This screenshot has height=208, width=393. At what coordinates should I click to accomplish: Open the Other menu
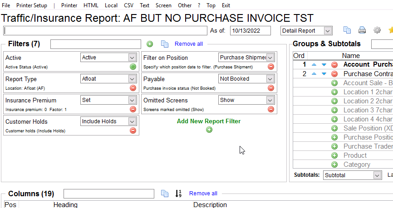click(x=184, y=5)
